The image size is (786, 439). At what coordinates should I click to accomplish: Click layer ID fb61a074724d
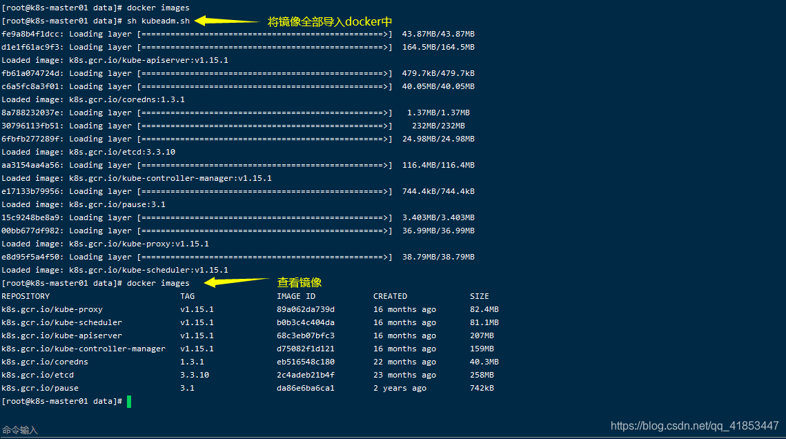pyautogui.click(x=30, y=73)
